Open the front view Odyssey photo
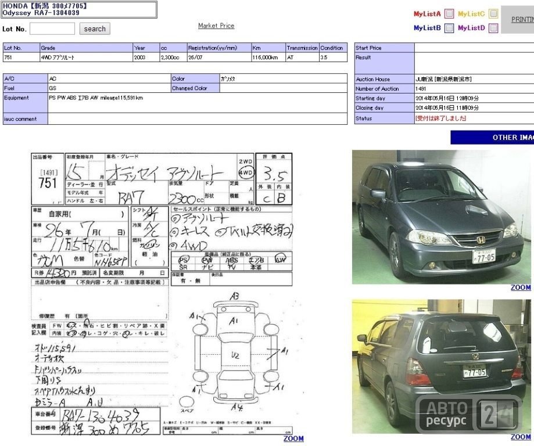This screenshot has width=534, height=446. click(x=442, y=217)
